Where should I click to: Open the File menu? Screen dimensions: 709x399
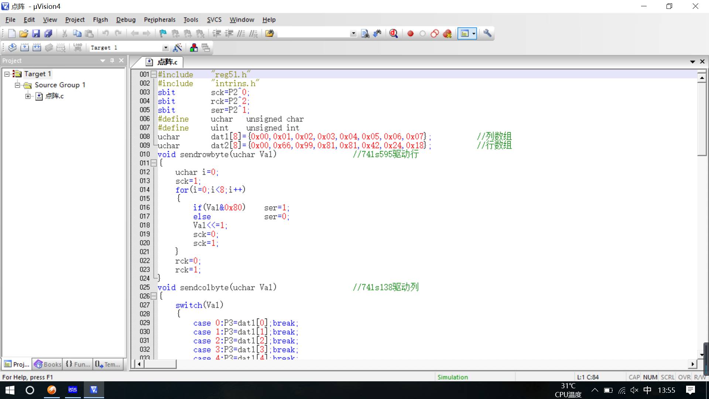click(10, 20)
